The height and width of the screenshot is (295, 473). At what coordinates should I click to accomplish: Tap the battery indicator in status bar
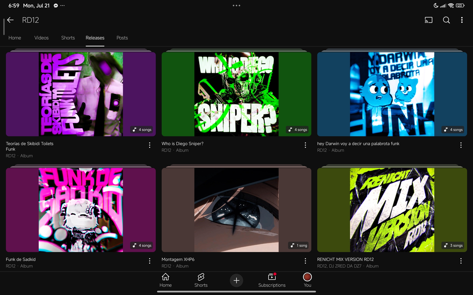(460, 6)
